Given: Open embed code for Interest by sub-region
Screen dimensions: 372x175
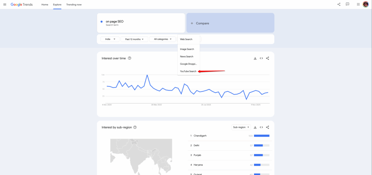Looking at the screenshot, I should click(261, 127).
